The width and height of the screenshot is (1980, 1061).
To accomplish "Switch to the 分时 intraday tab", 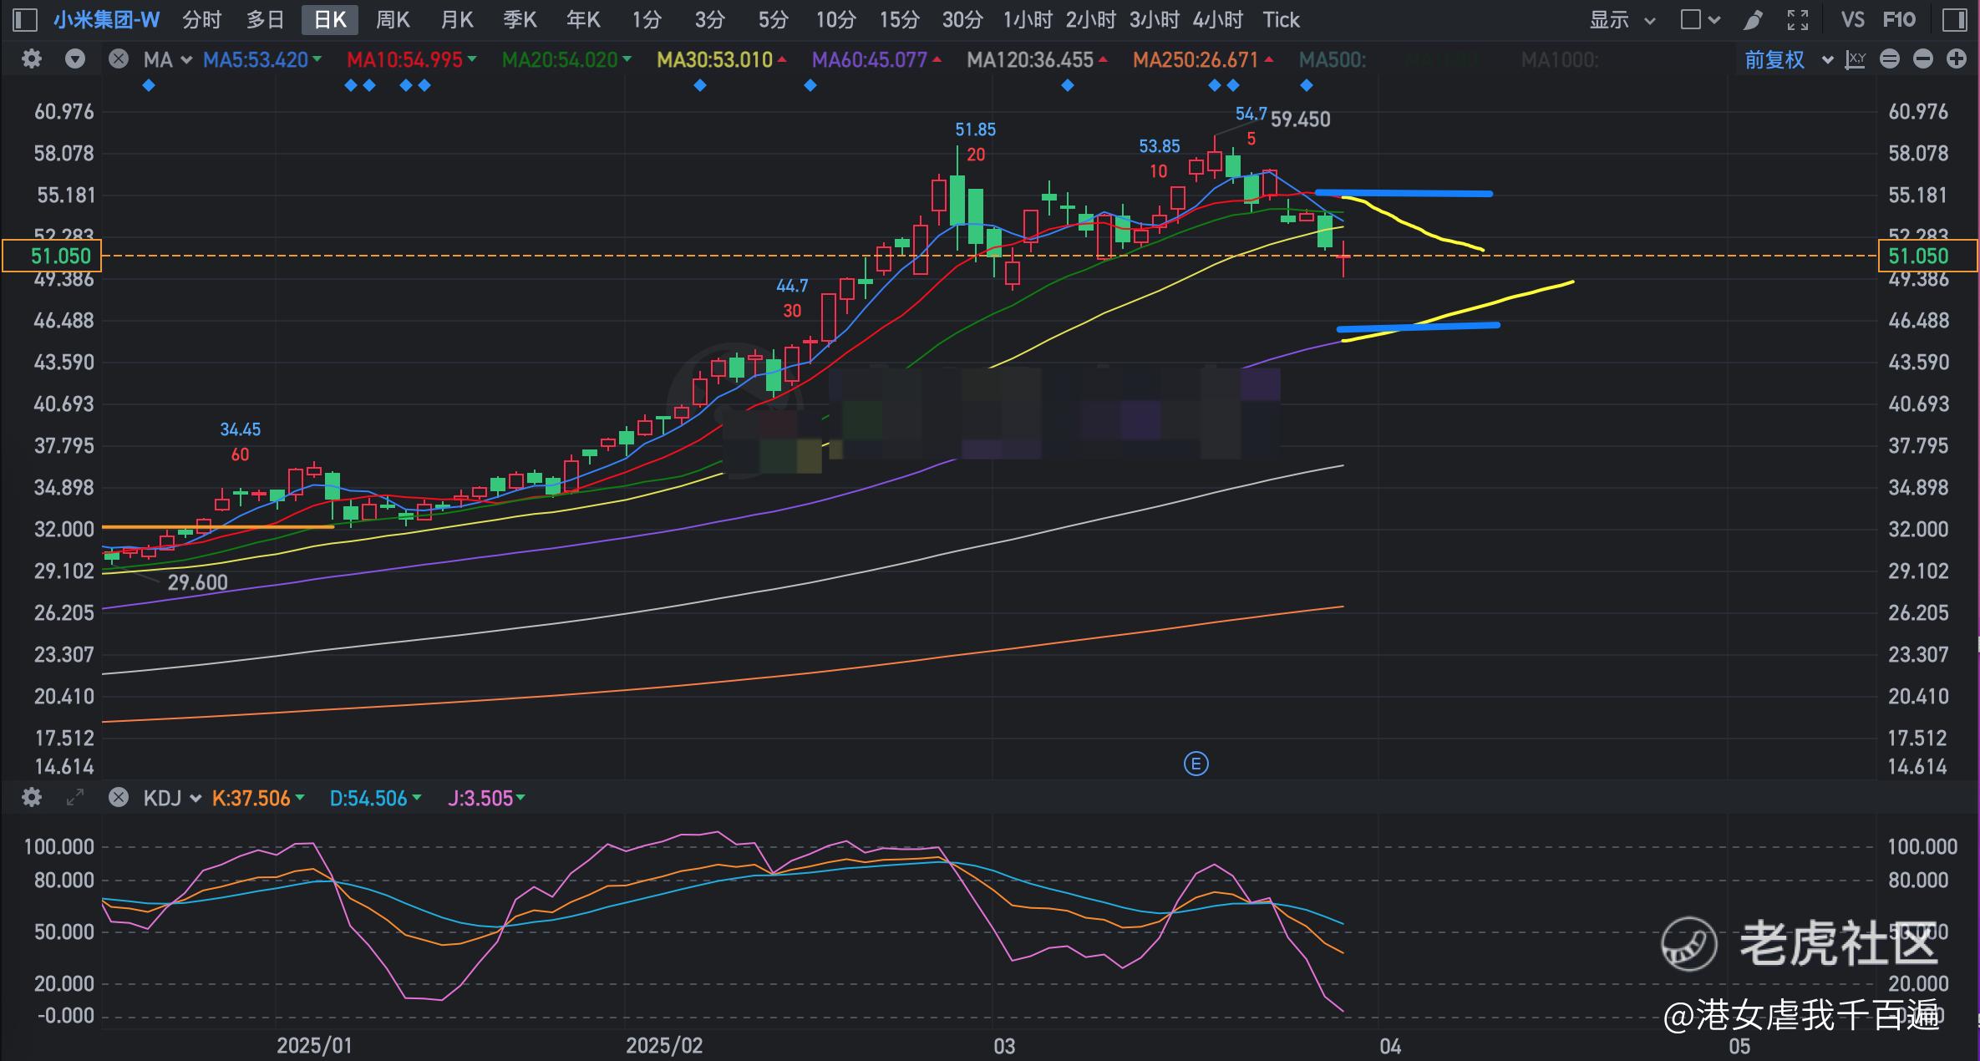I will [202, 20].
